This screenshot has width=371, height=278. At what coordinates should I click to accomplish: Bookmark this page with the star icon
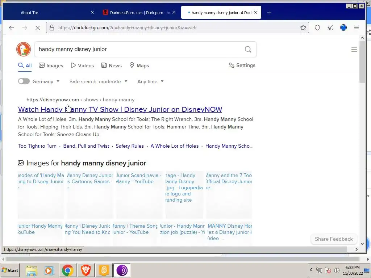coord(303,28)
